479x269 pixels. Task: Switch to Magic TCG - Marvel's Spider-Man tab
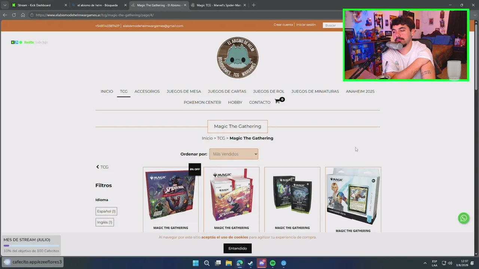pyautogui.click(x=219, y=5)
